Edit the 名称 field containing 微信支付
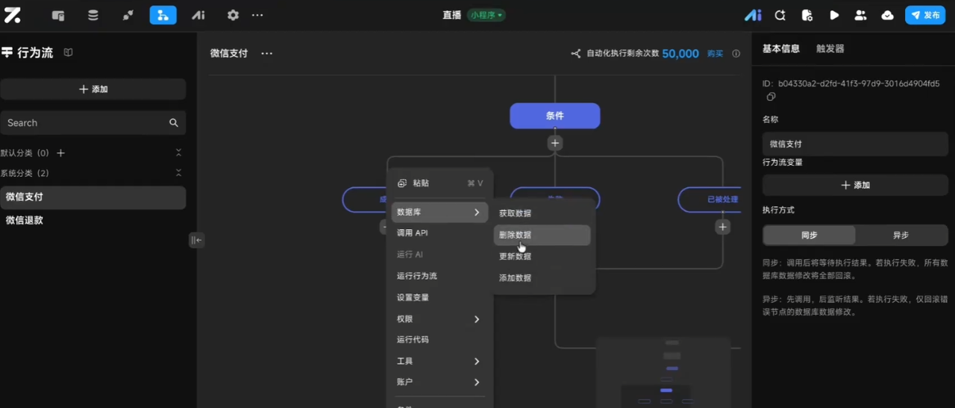 point(855,144)
